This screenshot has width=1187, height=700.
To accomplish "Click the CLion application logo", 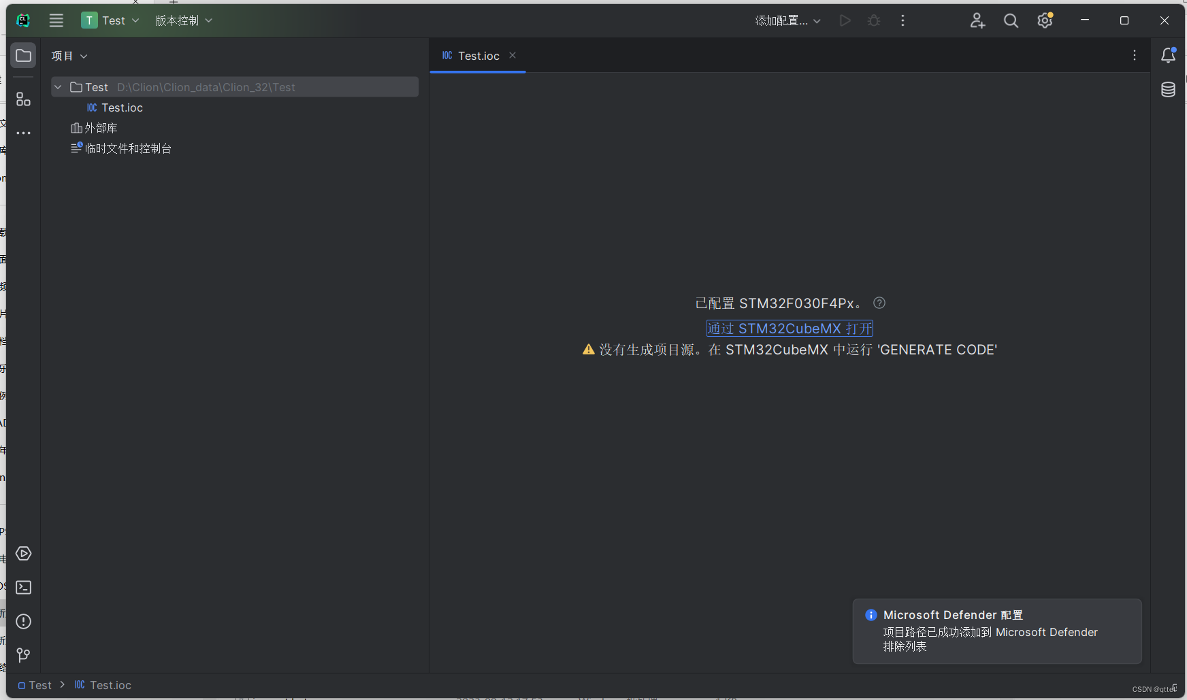I will click(x=23, y=20).
